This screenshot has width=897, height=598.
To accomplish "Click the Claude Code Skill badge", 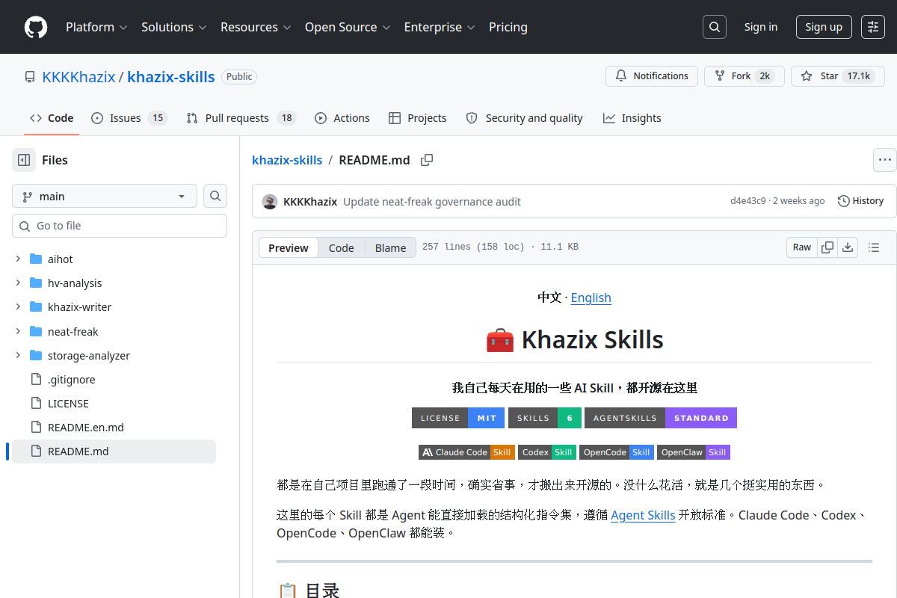I will [x=466, y=452].
